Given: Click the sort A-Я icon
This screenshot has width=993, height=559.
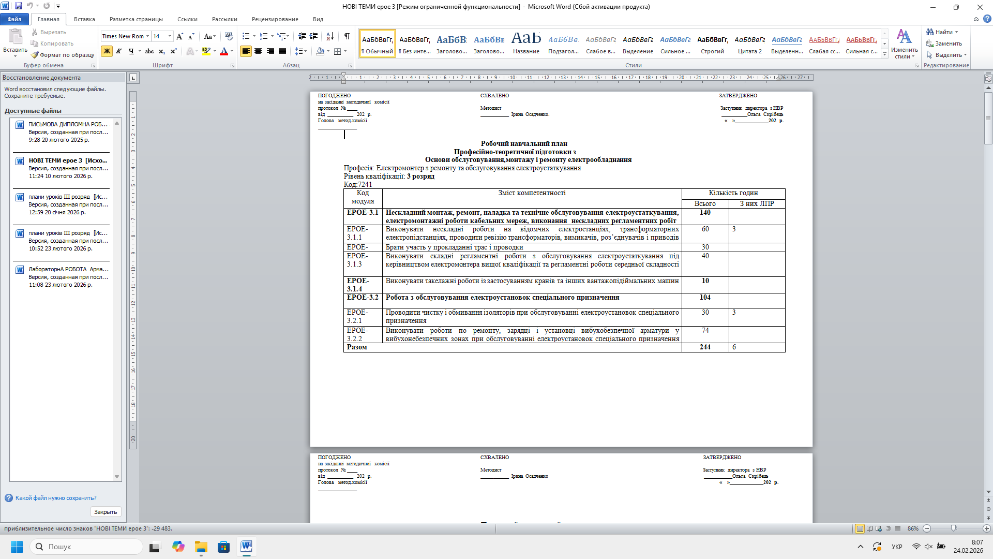Looking at the screenshot, I should coord(329,36).
